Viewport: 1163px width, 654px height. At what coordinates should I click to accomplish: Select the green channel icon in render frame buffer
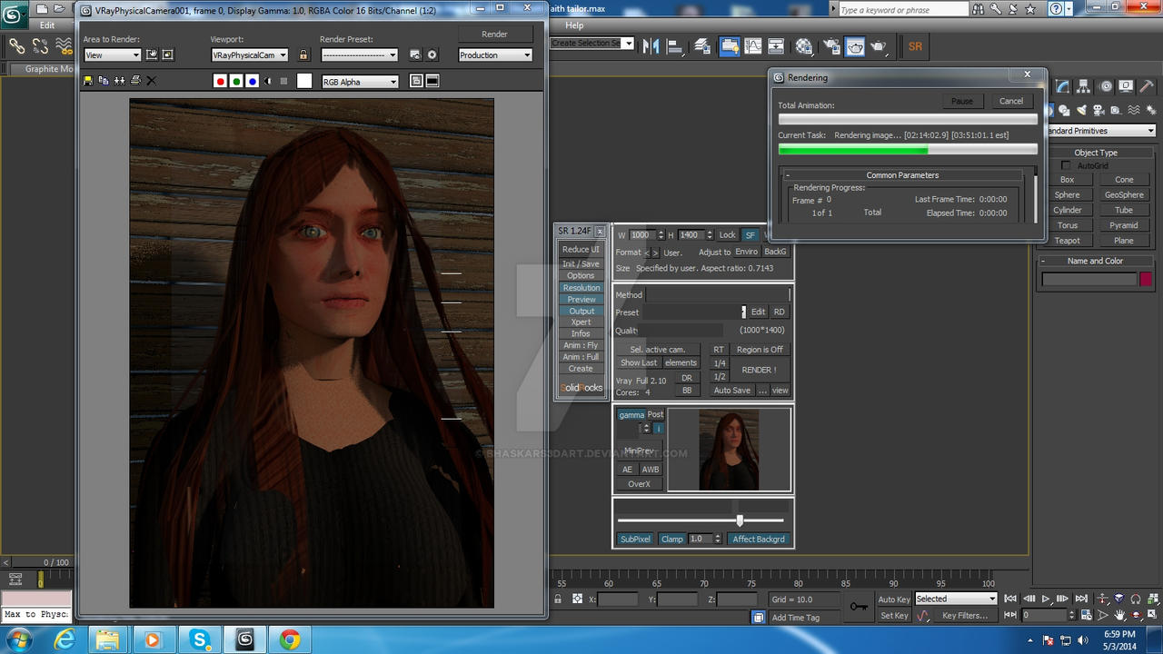(236, 81)
